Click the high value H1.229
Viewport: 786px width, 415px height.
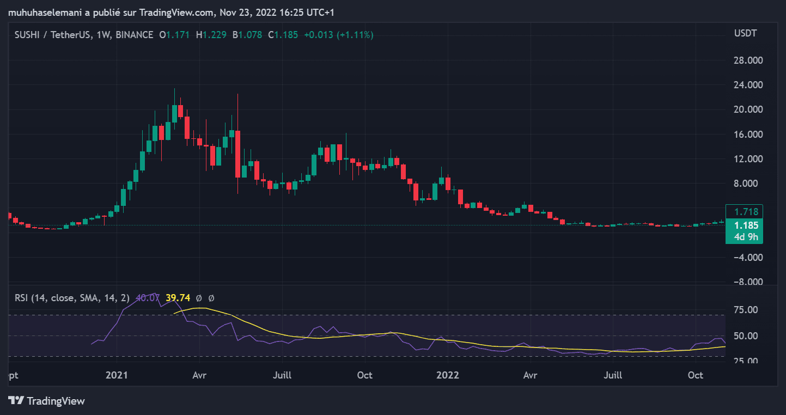pos(210,35)
